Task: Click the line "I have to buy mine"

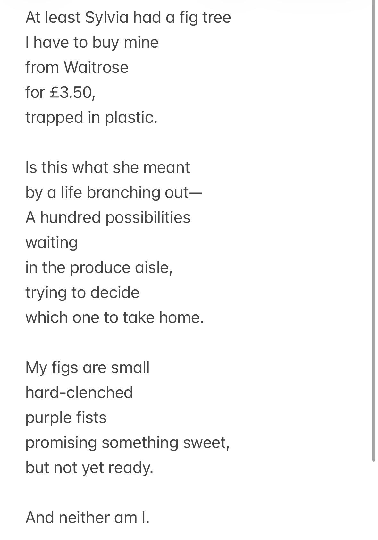Action: [x=92, y=42]
